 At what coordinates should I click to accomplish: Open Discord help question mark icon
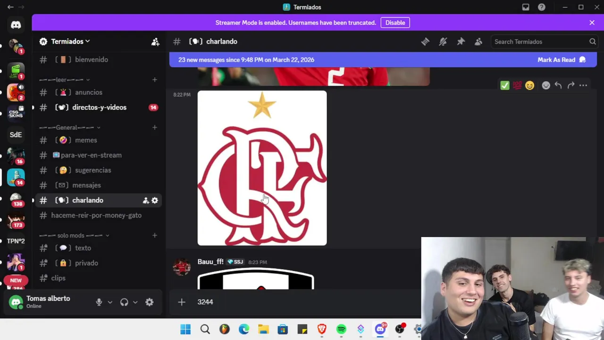542,7
